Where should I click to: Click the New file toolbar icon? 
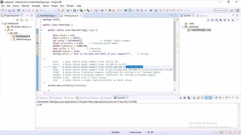pyautogui.click(x=3, y=10)
